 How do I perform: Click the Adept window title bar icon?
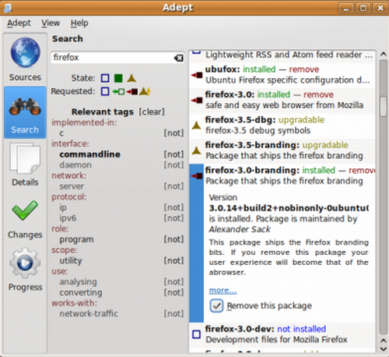point(8,8)
